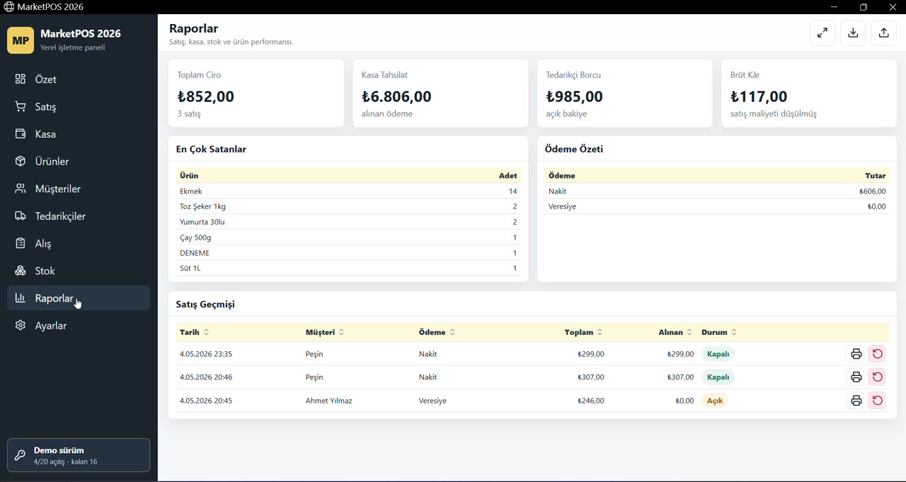Click the Toz Şeker 1kg row
This screenshot has height=482, width=906.
point(348,206)
